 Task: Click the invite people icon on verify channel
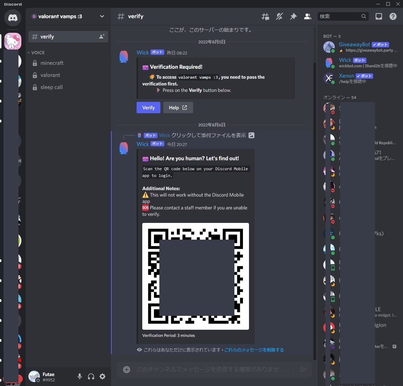coord(102,37)
